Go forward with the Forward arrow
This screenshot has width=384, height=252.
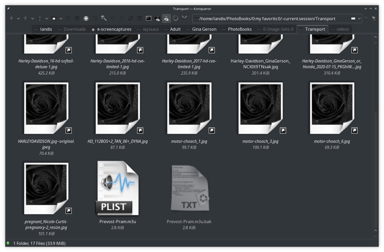(26, 18)
